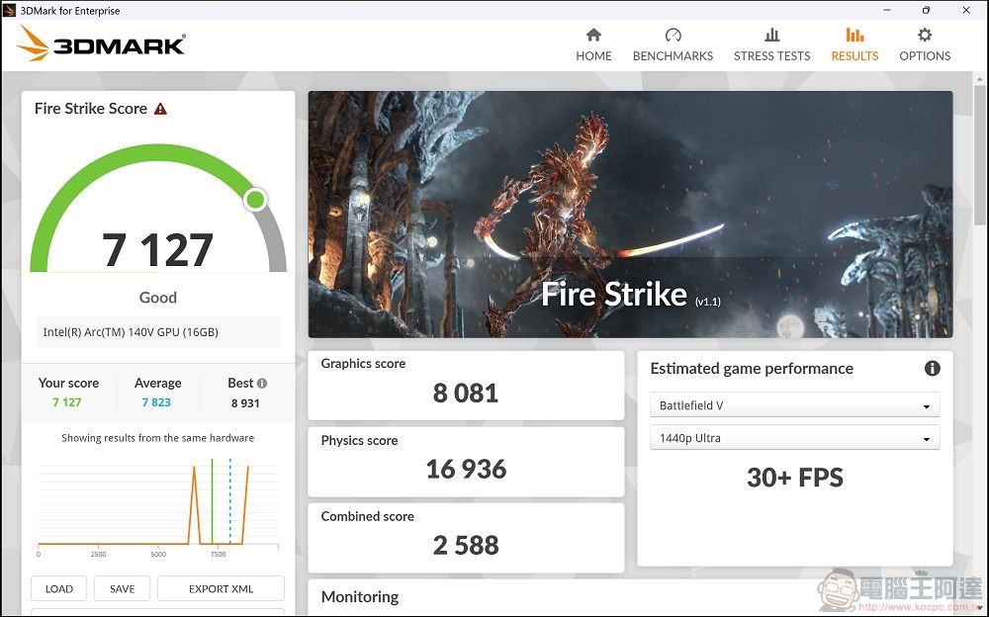Click the Average score 7 823
Image resolution: width=989 pixels, height=617 pixels.
156,402
